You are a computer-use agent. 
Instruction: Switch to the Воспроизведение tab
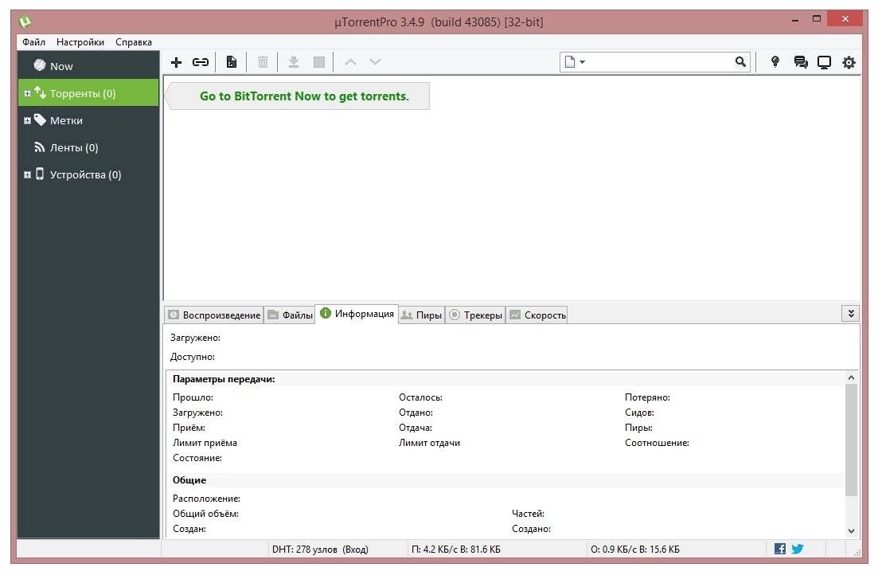point(214,315)
